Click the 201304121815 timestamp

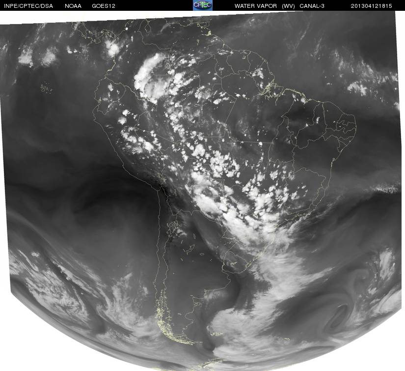click(x=372, y=6)
